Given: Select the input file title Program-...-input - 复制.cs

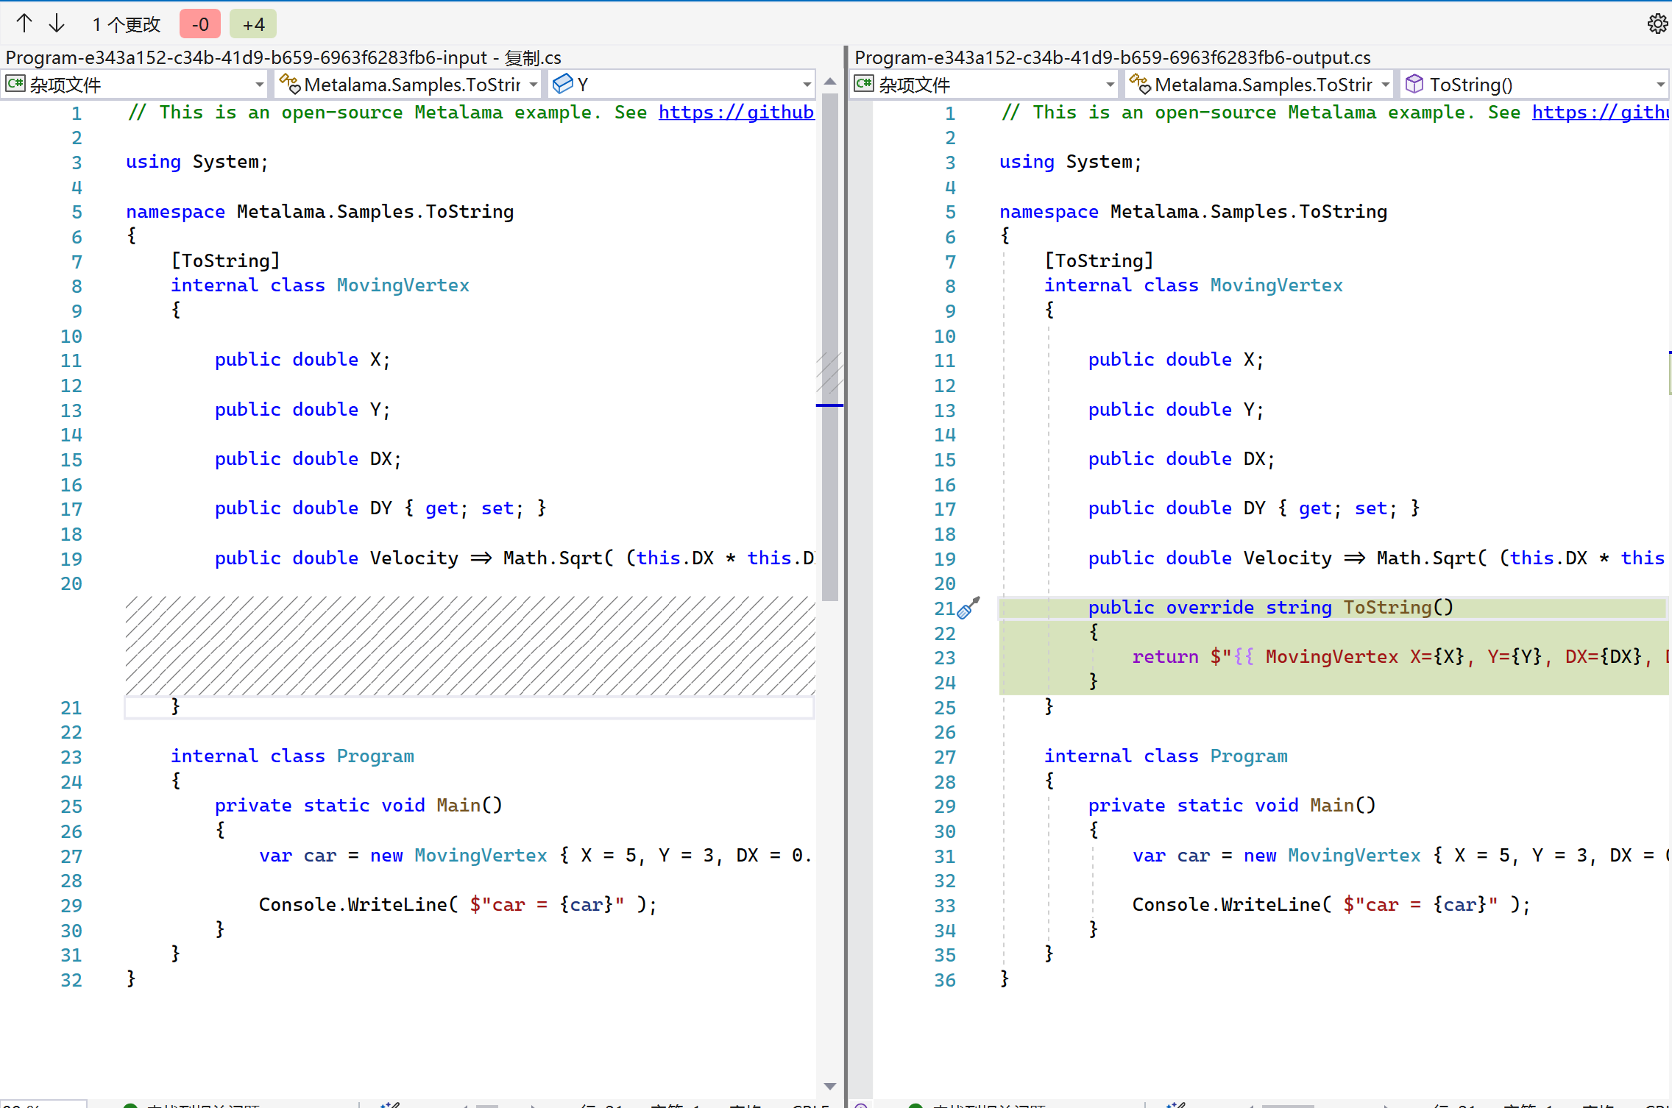Looking at the screenshot, I should [283, 57].
